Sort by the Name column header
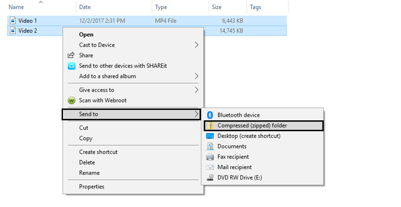 [x=16, y=7]
